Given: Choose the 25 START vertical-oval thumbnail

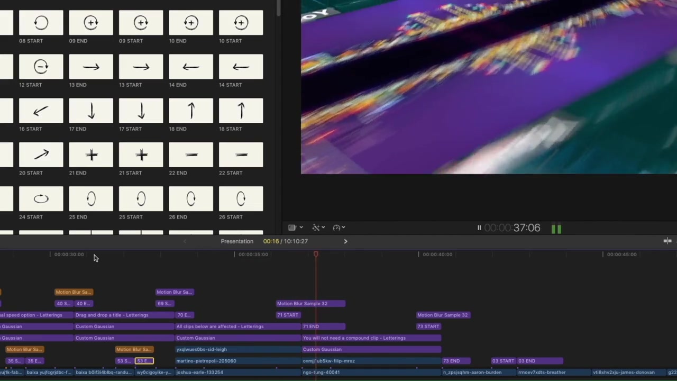Looking at the screenshot, I should 141,199.
